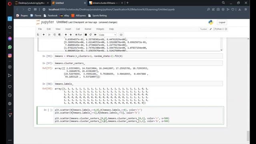Viewport: 256px width, 144px height.
Task: Run the selected cell
Action: click(x=79, y=35)
